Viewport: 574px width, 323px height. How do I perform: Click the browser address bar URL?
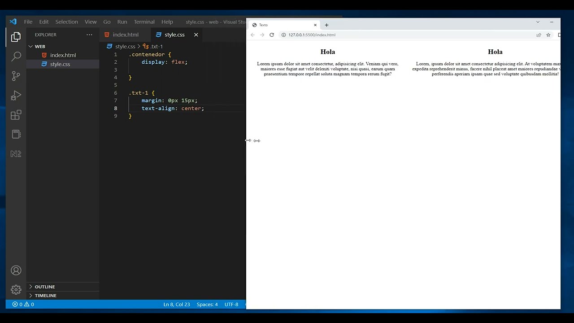312,35
